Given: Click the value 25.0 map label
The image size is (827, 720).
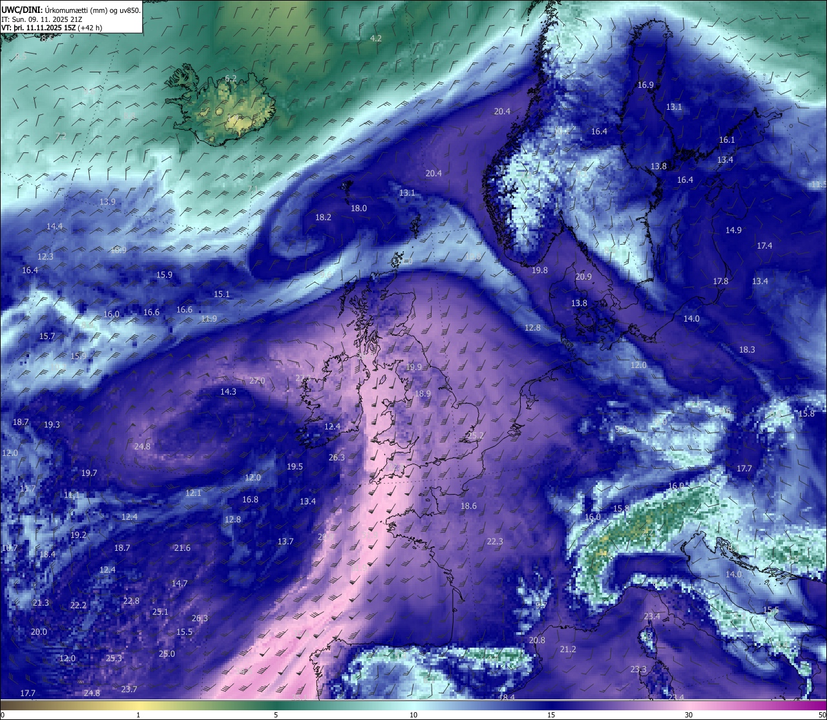Looking at the screenshot, I should (167, 653).
